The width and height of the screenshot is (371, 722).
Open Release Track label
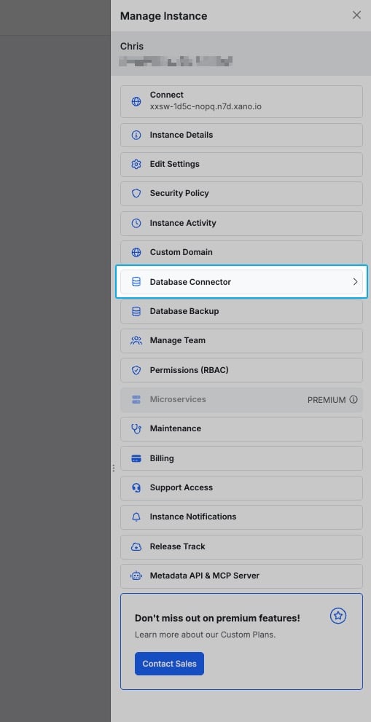coord(177,546)
